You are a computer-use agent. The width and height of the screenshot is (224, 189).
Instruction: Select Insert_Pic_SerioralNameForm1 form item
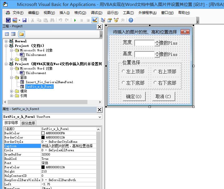(49, 82)
